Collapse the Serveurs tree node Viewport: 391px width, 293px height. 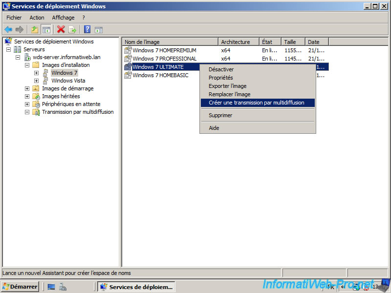[x=8, y=49]
